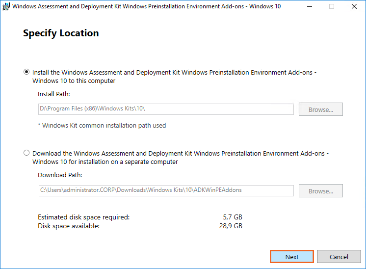Image resolution: width=366 pixels, height=269 pixels.
Task: Click the greyed-out maximize button
Action: click(x=331, y=6)
